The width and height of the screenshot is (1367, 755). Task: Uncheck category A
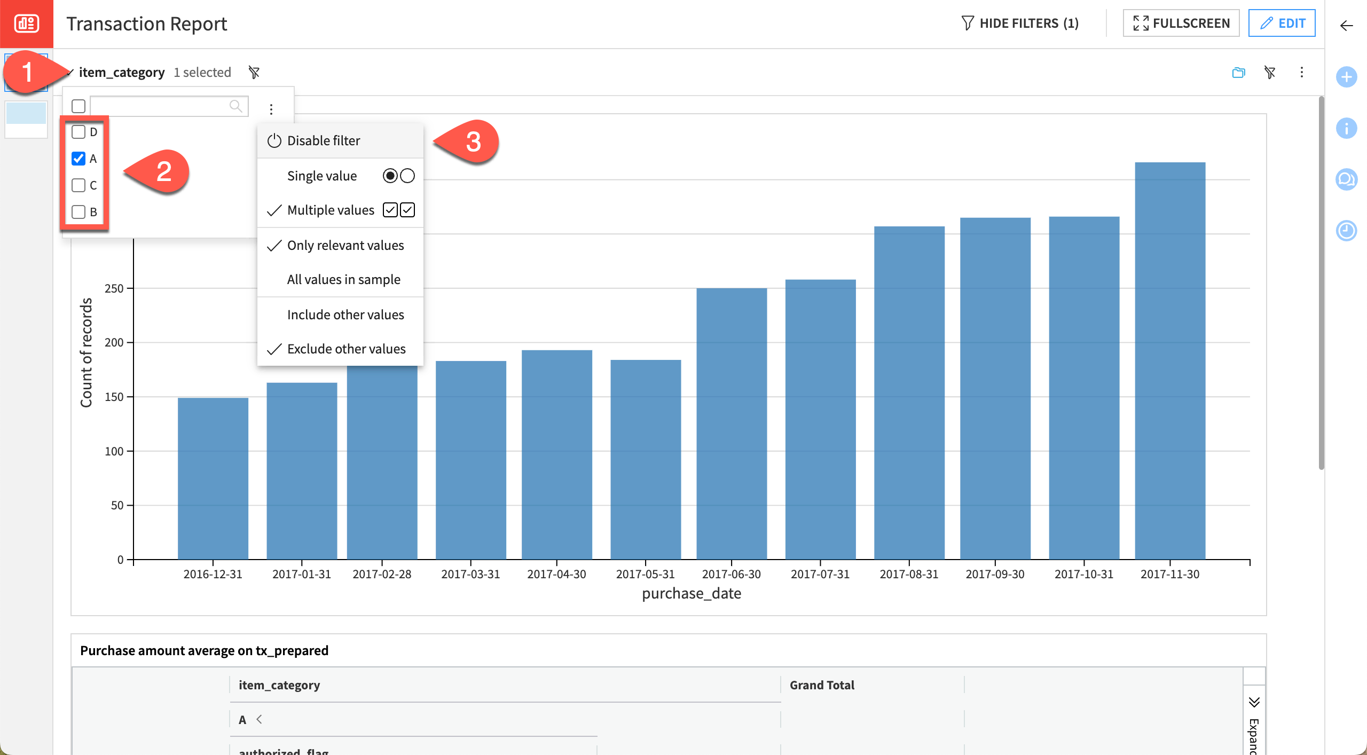click(x=78, y=159)
